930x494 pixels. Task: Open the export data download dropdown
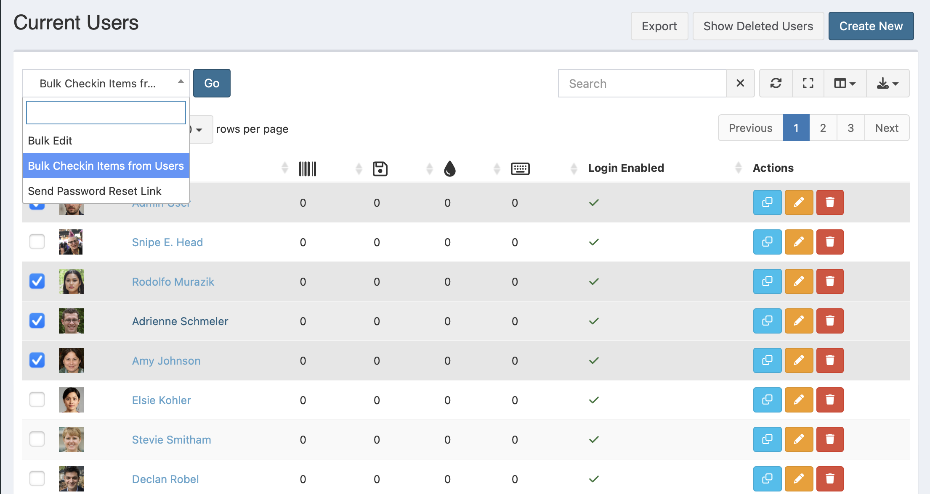(887, 83)
